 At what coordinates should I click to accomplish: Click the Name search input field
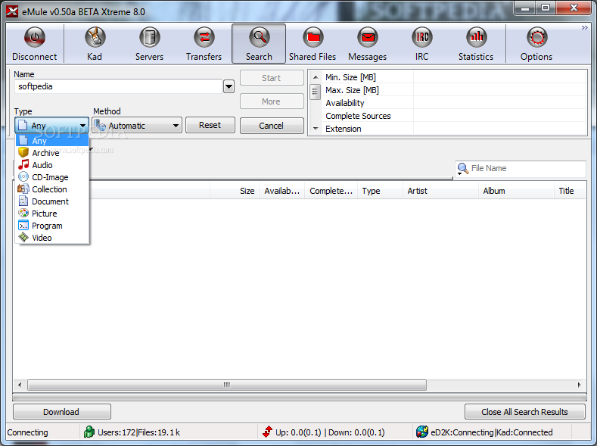coord(118,86)
